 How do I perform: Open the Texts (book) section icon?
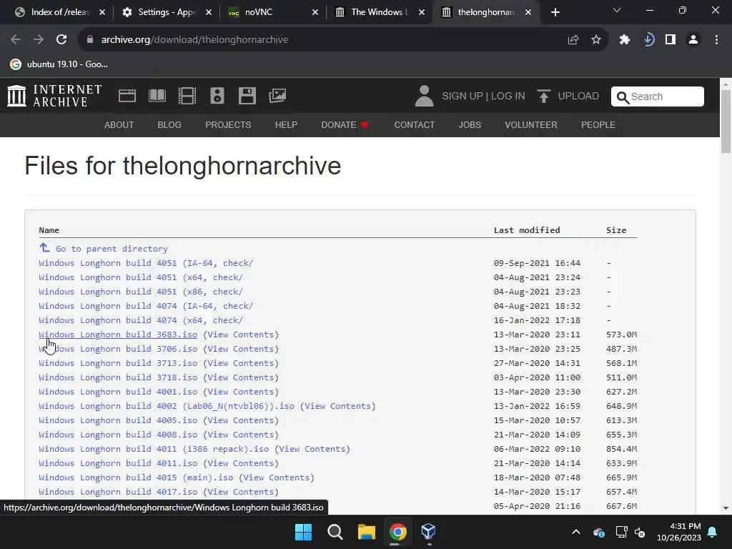(x=157, y=97)
